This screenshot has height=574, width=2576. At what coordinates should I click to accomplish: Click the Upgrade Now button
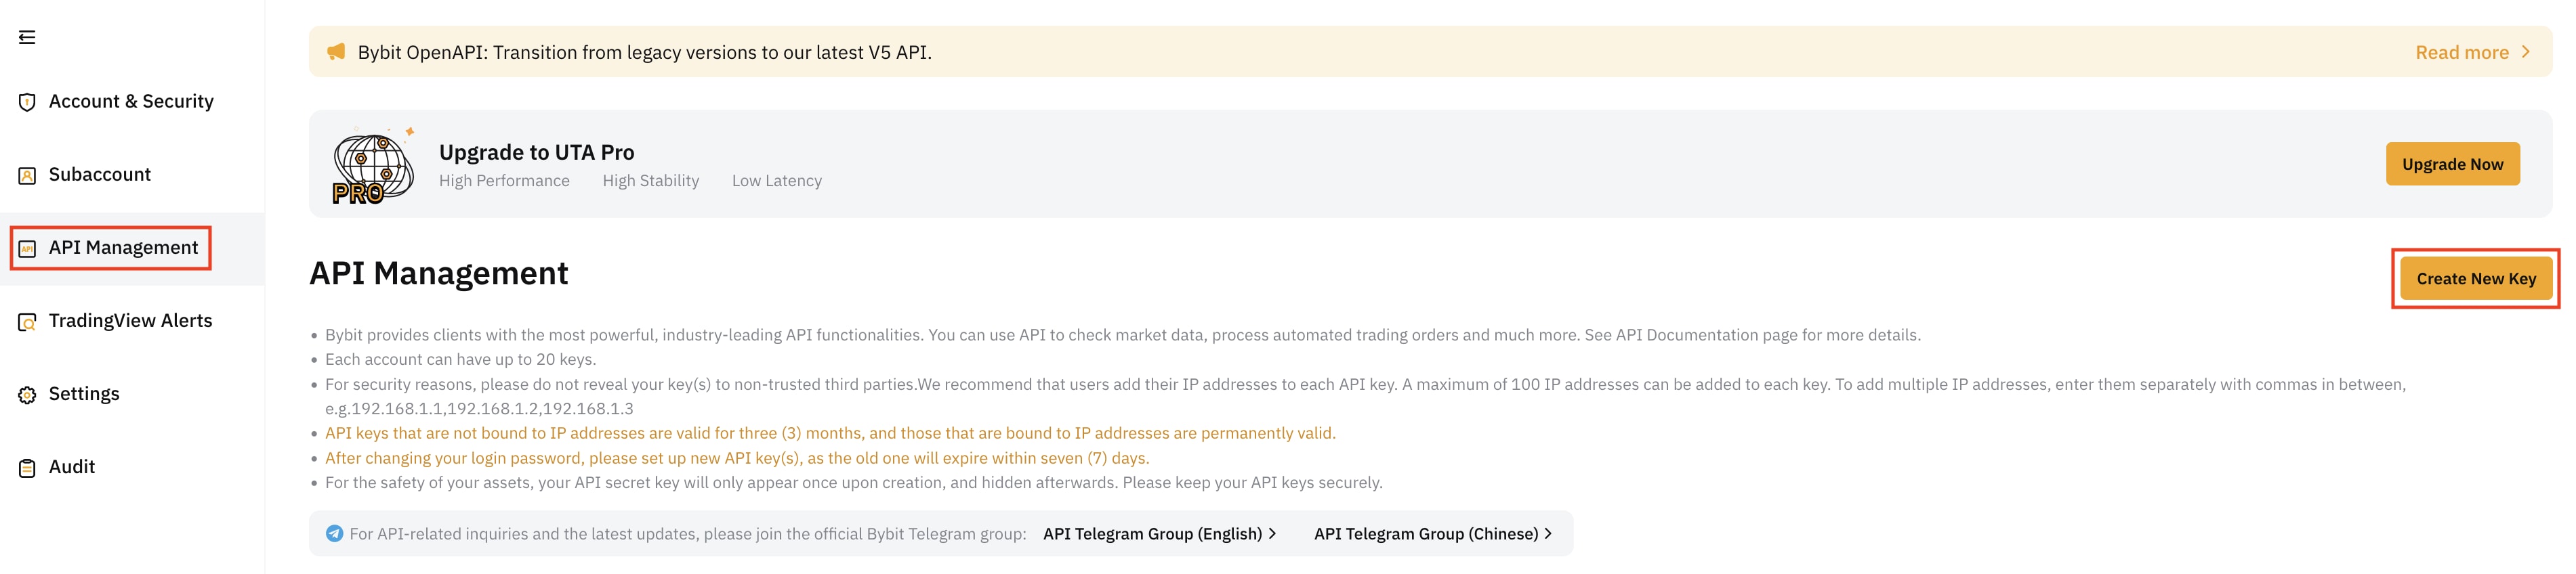point(2452,164)
